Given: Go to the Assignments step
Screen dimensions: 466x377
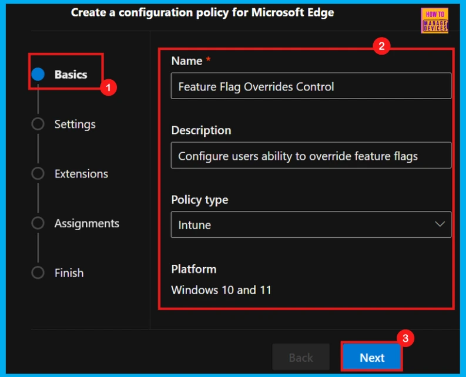Looking at the screenshot, I should pyautogui.click(x=87, y=223).
